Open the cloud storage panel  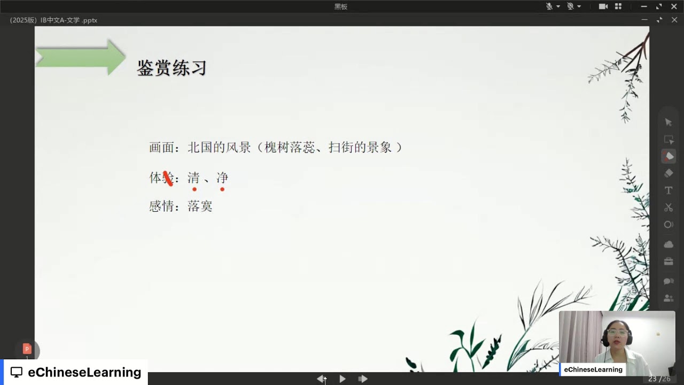coord(668,244)
